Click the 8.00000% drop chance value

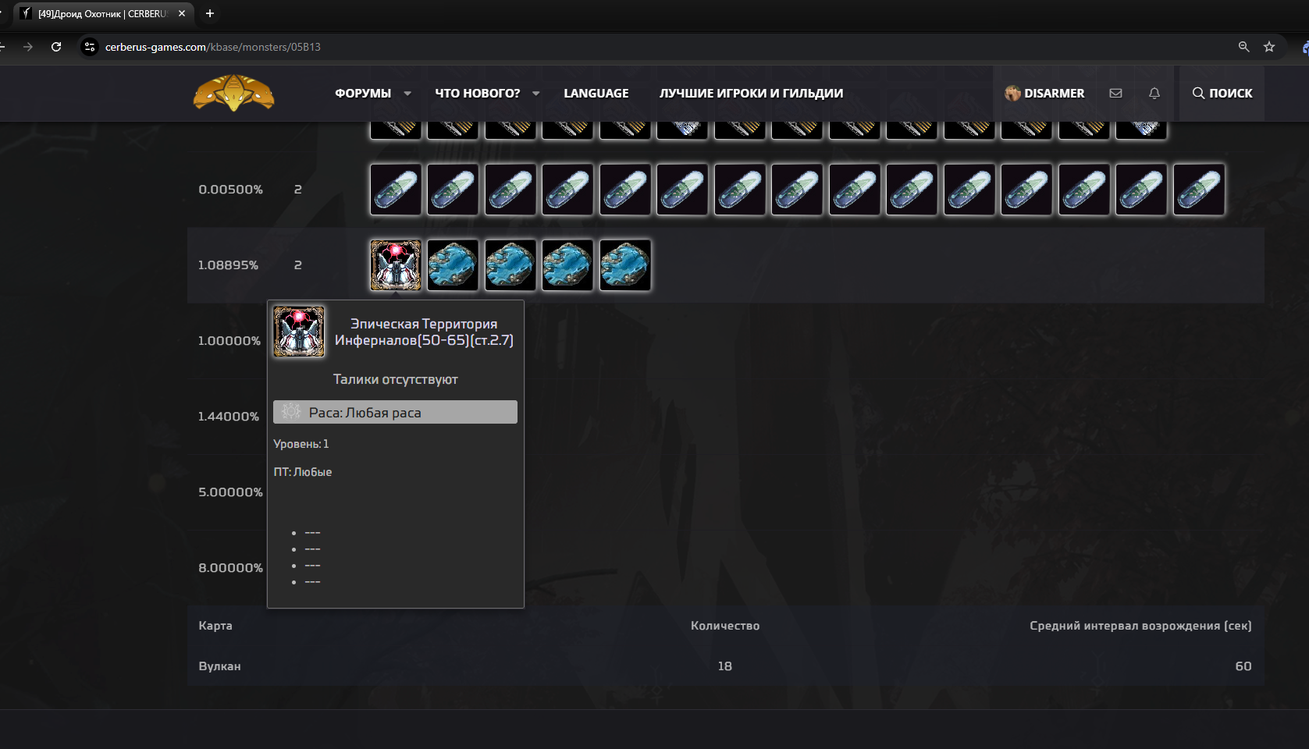(230, 568)
